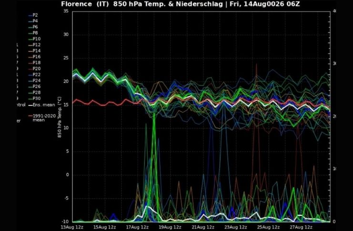
Task: Click the 30 tick on temperature axis
Action: (x=66, y=34)
